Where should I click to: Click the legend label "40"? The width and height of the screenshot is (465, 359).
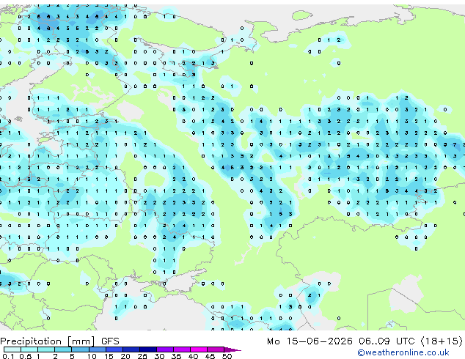point(193,356)
